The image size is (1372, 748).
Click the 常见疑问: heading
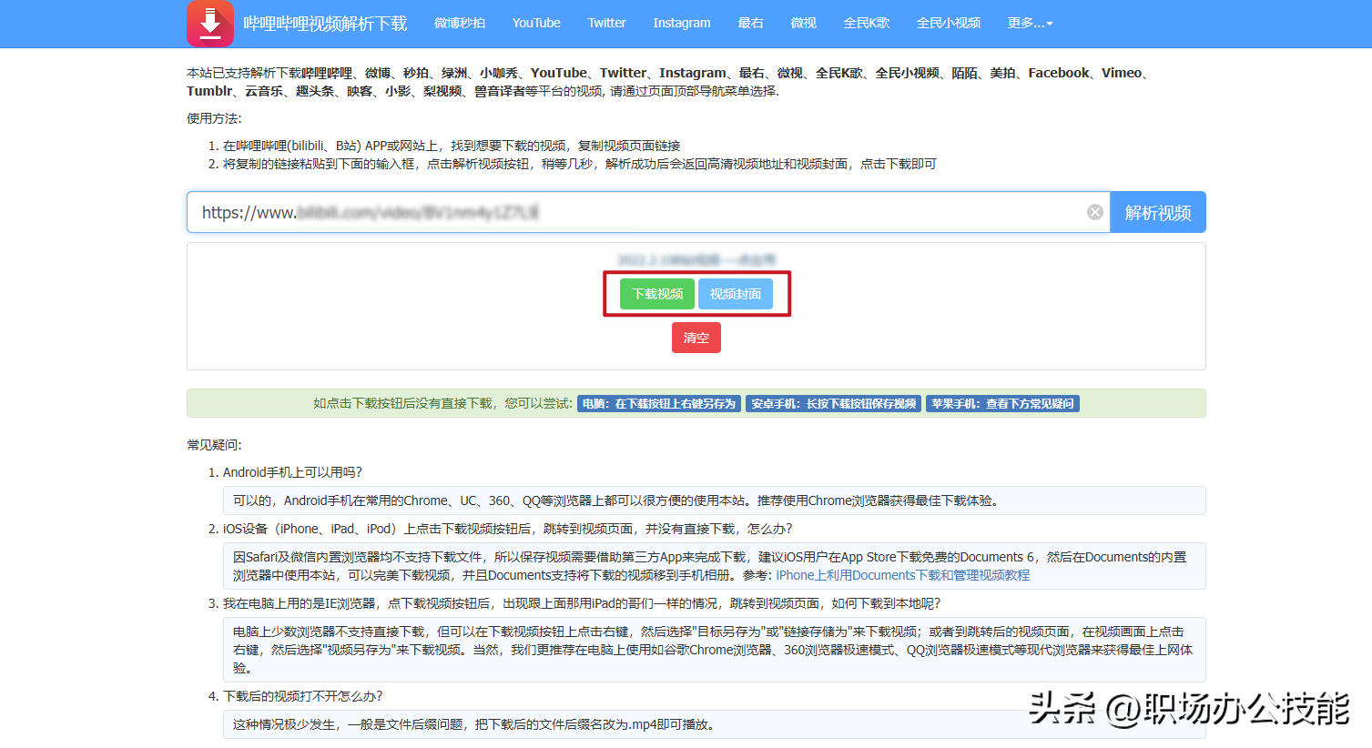click(215, 445)
